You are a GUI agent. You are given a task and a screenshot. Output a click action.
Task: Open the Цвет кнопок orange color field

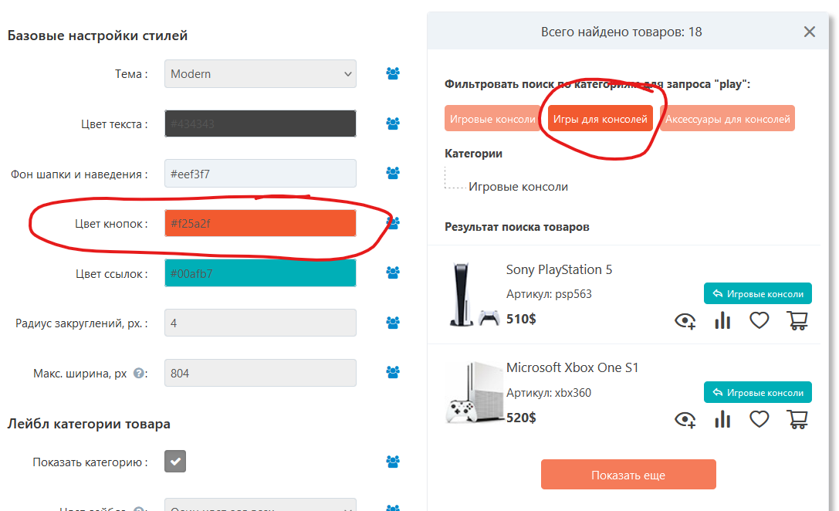[x=260, y=224]
